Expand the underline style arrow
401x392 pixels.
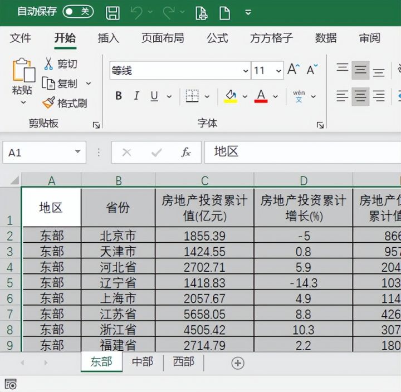pyautogui.click(x=169, y=97)
